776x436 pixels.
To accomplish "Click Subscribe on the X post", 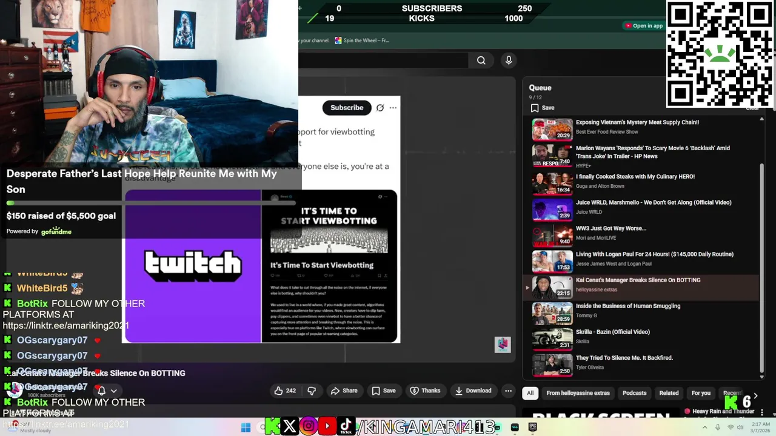I will (x=347, y=108).
